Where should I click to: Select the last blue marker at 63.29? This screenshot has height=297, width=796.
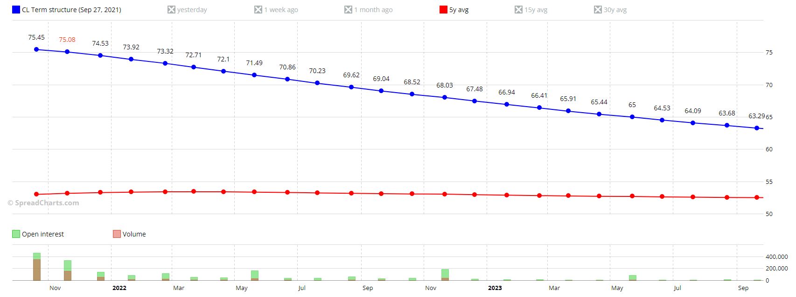[757, 128]
